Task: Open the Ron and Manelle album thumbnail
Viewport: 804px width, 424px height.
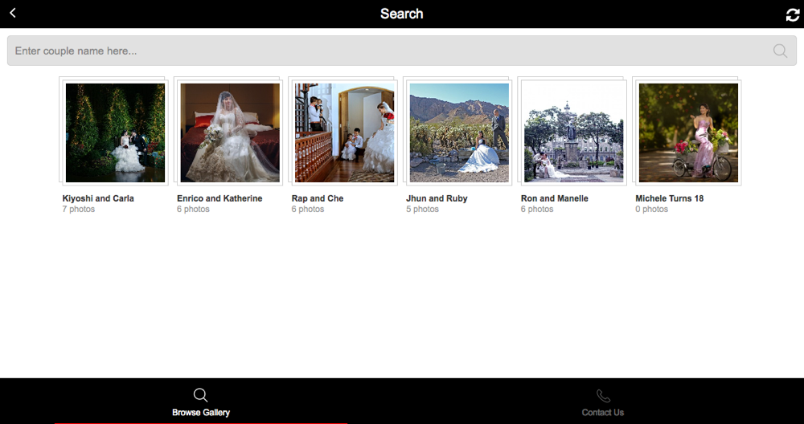Action: pyautogui.click(x=574, y=132)
